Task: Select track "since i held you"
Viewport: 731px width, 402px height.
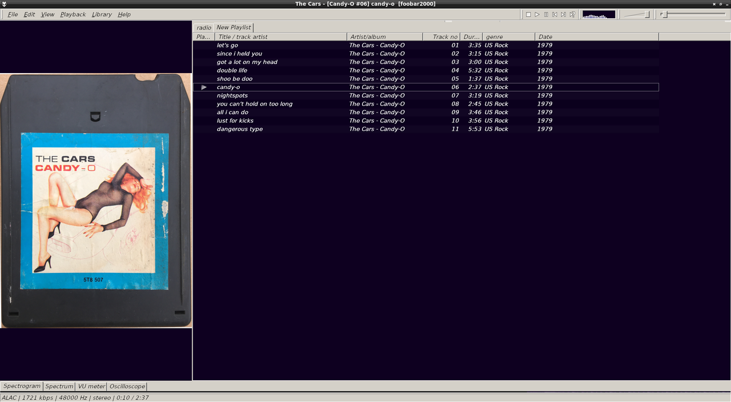Action: click(x=426, y=54)
